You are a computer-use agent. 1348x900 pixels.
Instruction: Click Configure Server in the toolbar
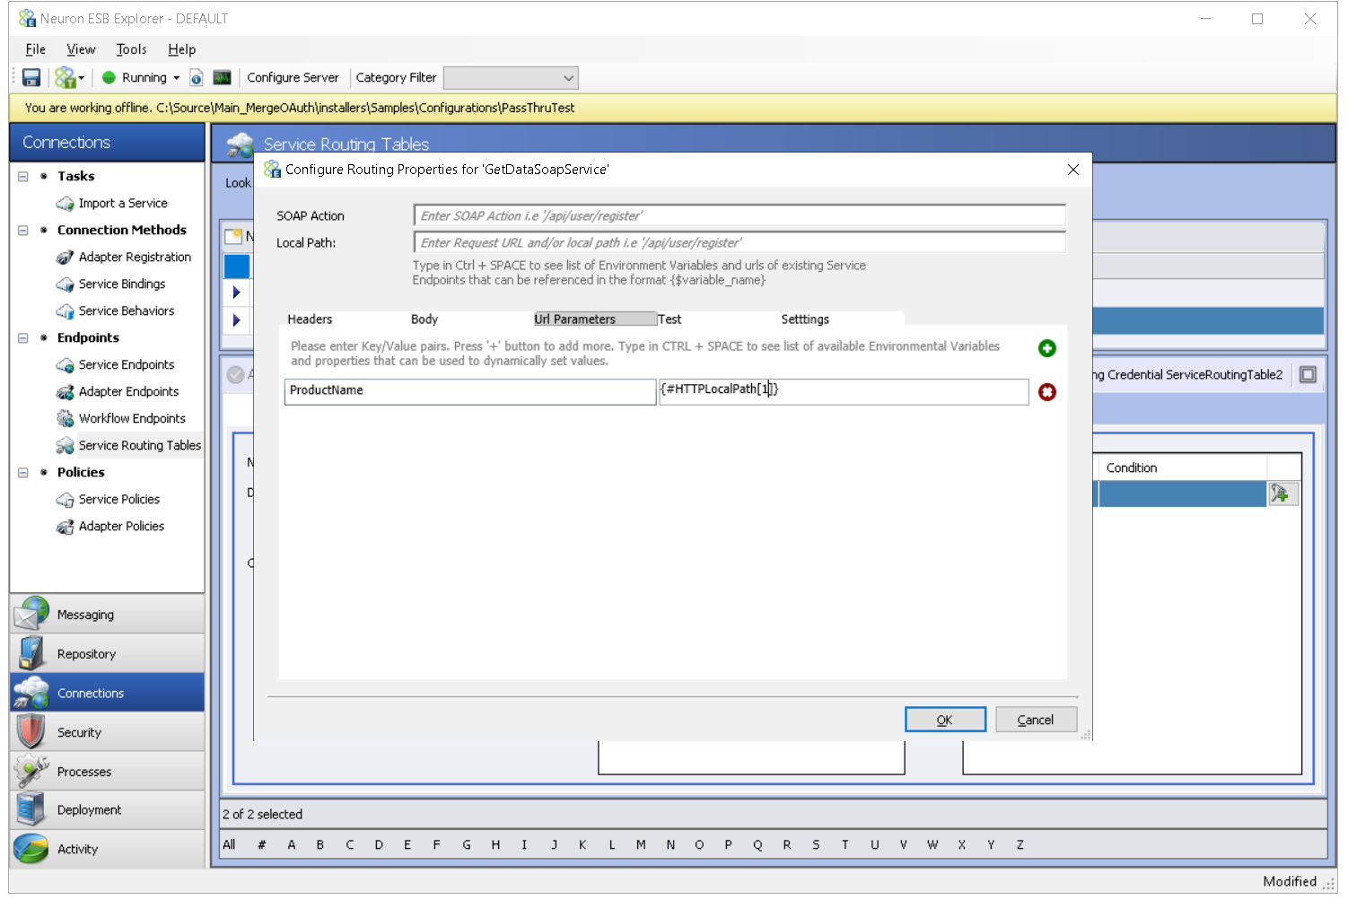[x=293, y=78]
